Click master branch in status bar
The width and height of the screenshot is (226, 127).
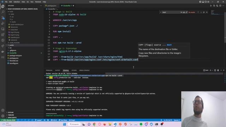(x=38, y=120)
